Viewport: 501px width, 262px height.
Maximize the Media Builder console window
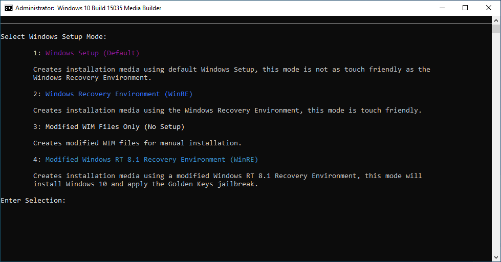pyautogui.click(x=465, y=8)
